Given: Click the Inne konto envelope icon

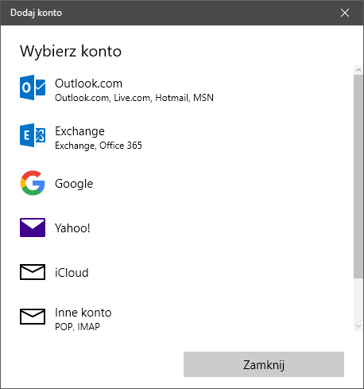Looking at the screenshot, I should 33,317.
